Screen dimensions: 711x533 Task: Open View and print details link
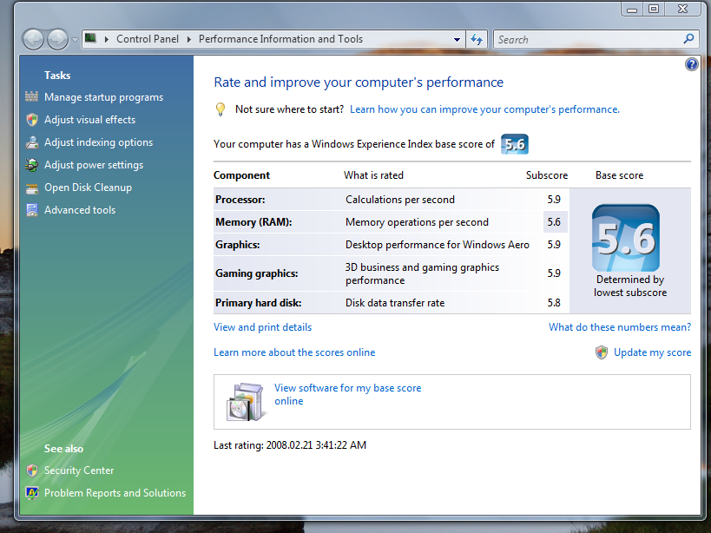[262, 327]
